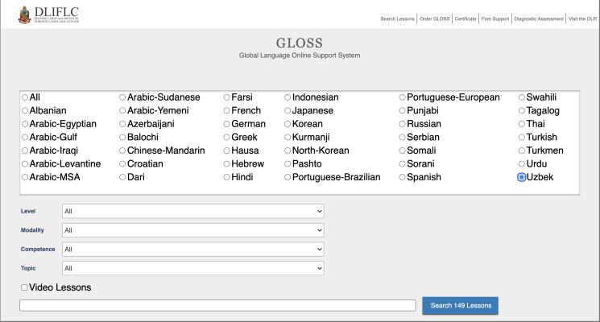Pick the Swahili radio button
Viewport: 600px width, 322px height.
coord(522,97)
